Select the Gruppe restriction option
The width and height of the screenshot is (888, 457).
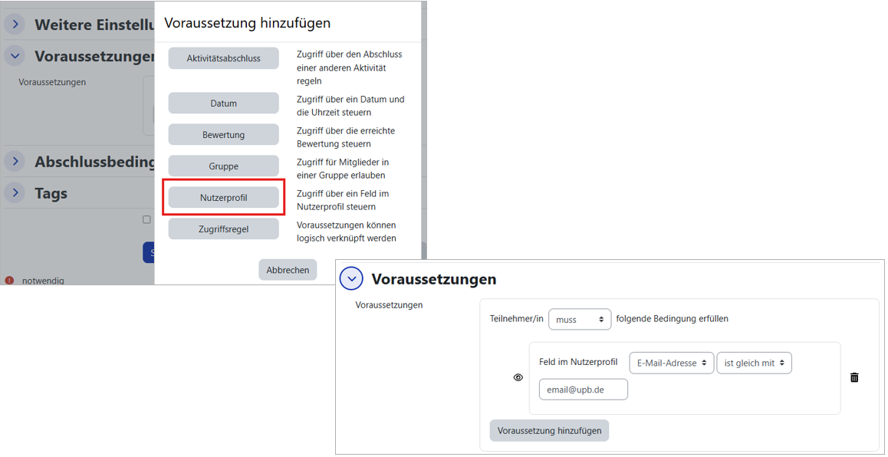point(223,166)
